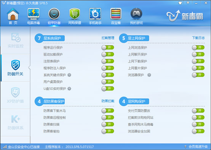Disable 防黑客远程控制 switch
This screenshot has height=150, width=211.
(108, 117)
